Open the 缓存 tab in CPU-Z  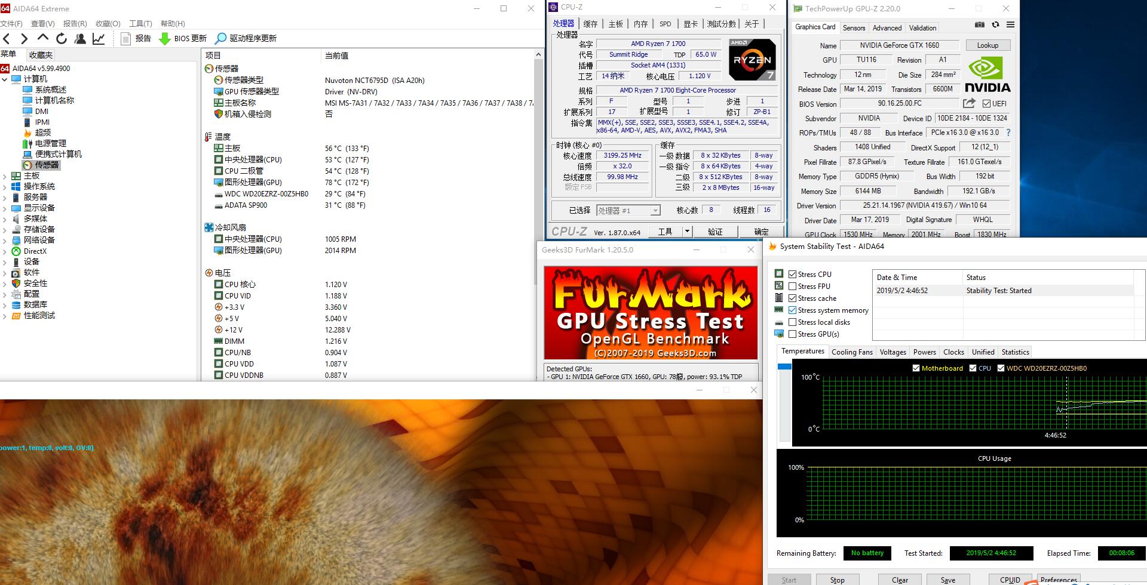coord(590,24)
